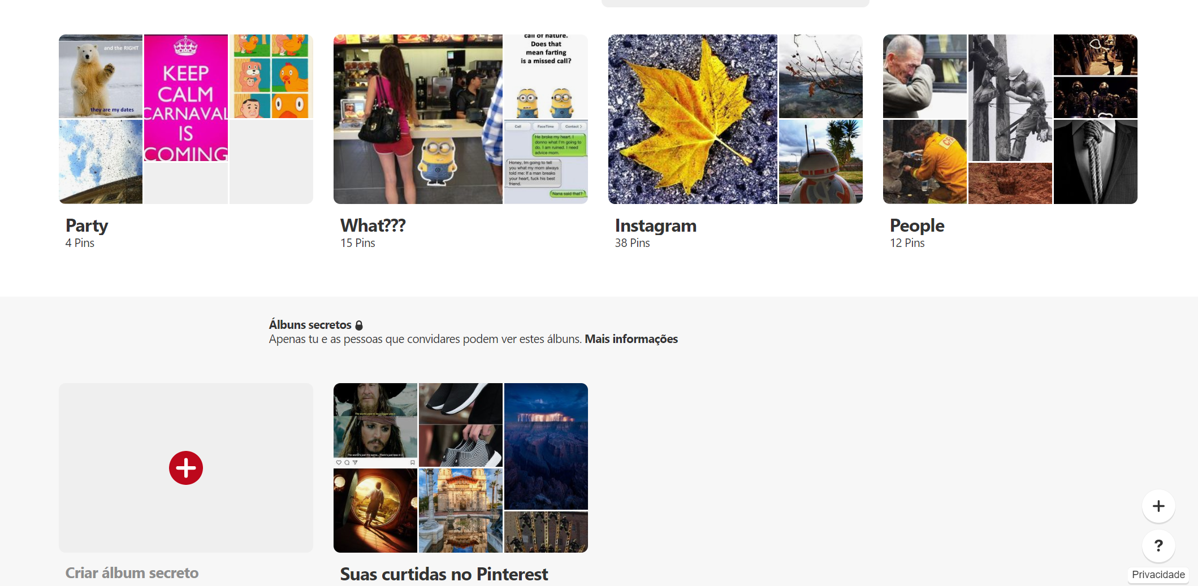Open the People board title

point(917,225)
